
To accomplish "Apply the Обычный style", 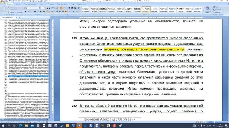I will [x=86, y=10].
